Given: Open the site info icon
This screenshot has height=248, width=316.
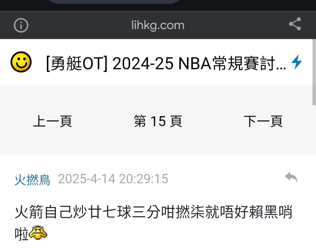Looking at the screenshot, I should click(21, 25).
